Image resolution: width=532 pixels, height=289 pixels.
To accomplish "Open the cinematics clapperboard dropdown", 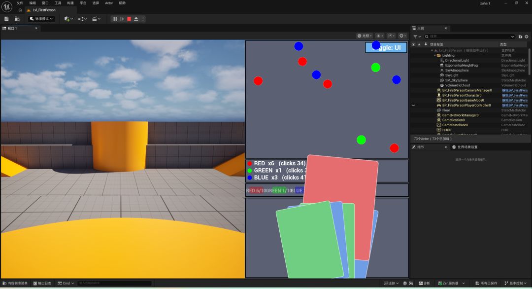I will point(97,19).
